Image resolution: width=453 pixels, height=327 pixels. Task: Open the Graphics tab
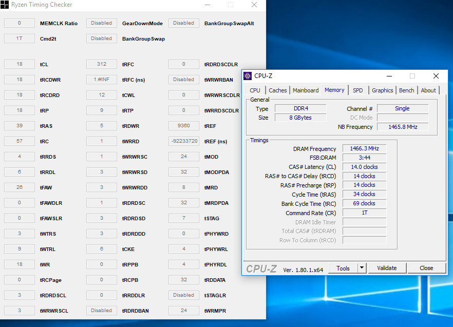(x=382, y=90)
